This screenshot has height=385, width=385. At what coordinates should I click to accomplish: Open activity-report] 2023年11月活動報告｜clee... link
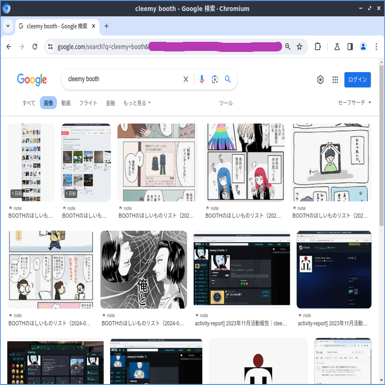[x=241, y=323]
